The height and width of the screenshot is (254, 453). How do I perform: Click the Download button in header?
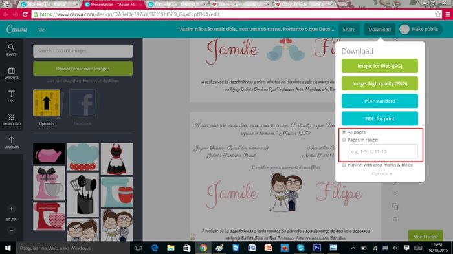(x=379, y=30)
